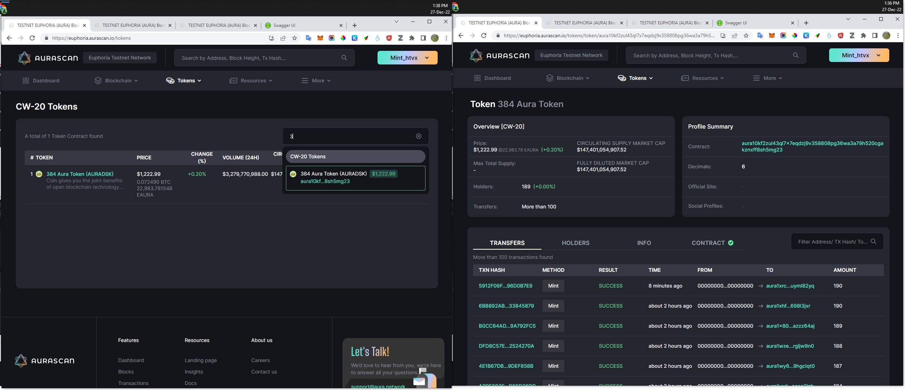Click search magnifier icon in left Aurascan header
Image resolution: width=905 pixels, height=390 pixels.
pyautogui.click(x=344, y=58)
